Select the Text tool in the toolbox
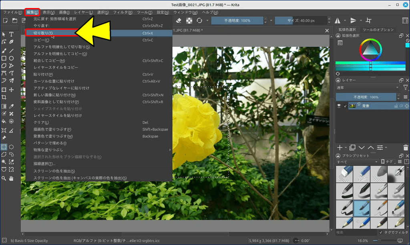Viewport: 410px width, 245px height. (x=12, y=34)
